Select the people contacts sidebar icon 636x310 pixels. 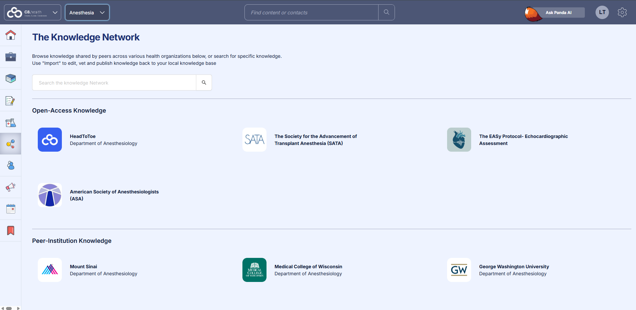[11, 165]
